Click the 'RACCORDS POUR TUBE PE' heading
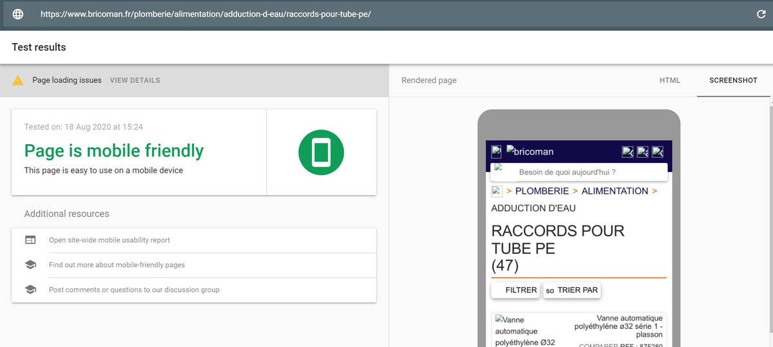This screenshot has width=773, height=347. [558, 239]
